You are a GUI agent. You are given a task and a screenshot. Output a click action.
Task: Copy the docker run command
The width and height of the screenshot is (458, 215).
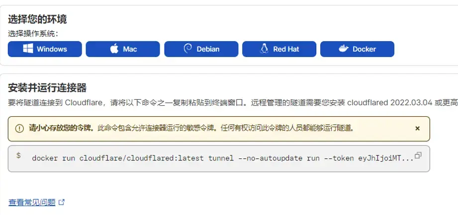[x=418, y=155]
